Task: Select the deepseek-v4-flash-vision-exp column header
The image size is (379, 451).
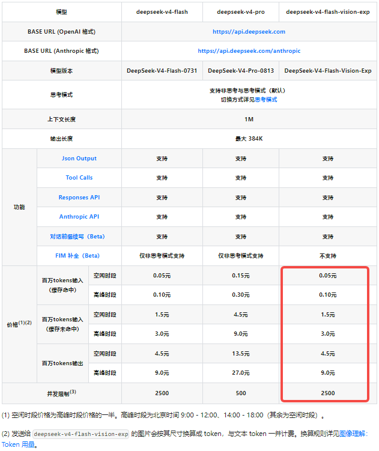Action: (x=328, y=12)
